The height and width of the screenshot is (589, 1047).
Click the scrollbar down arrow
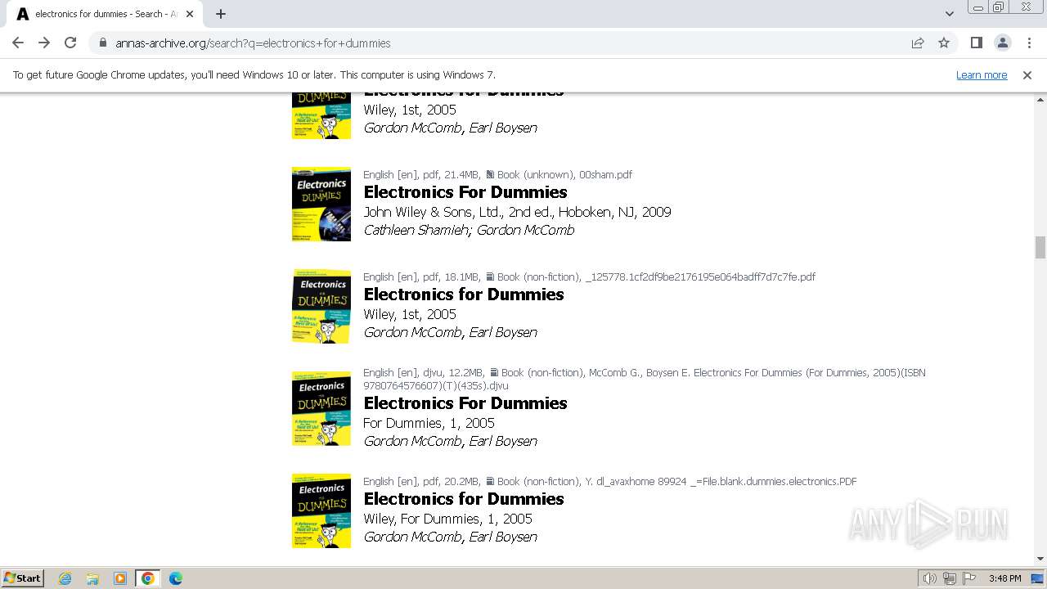(x=1040, y=559)
